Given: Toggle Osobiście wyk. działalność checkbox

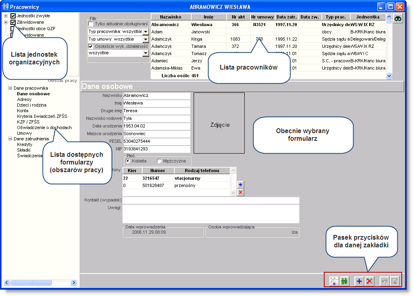Looking at the screenshot, I should [91, 46].
